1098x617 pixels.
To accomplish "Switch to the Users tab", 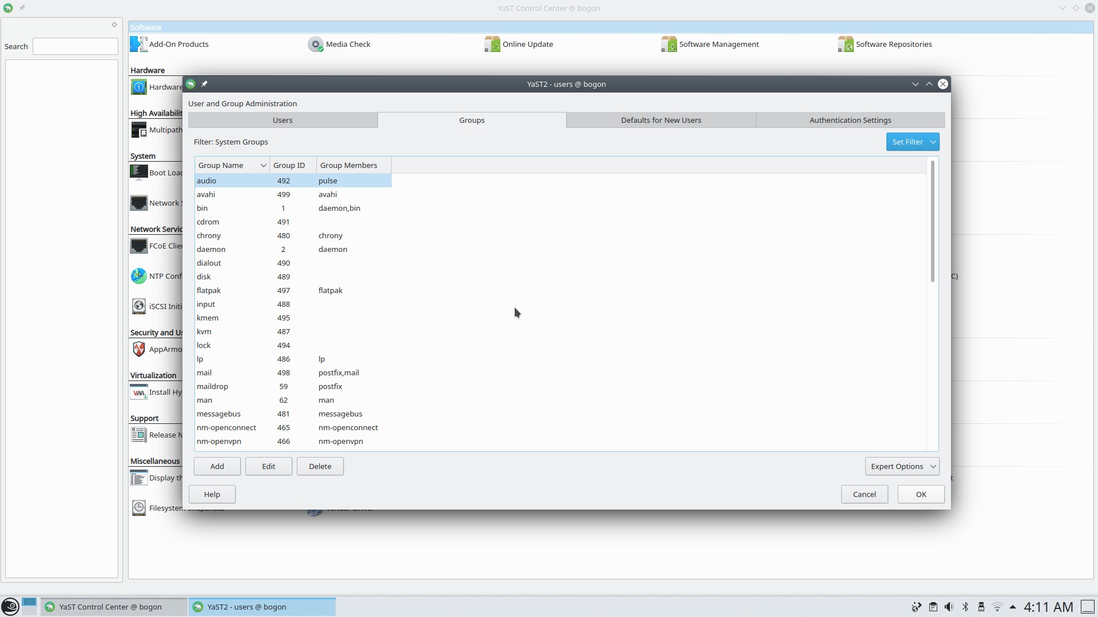I will pyautogui.click(x=283, y=120).
